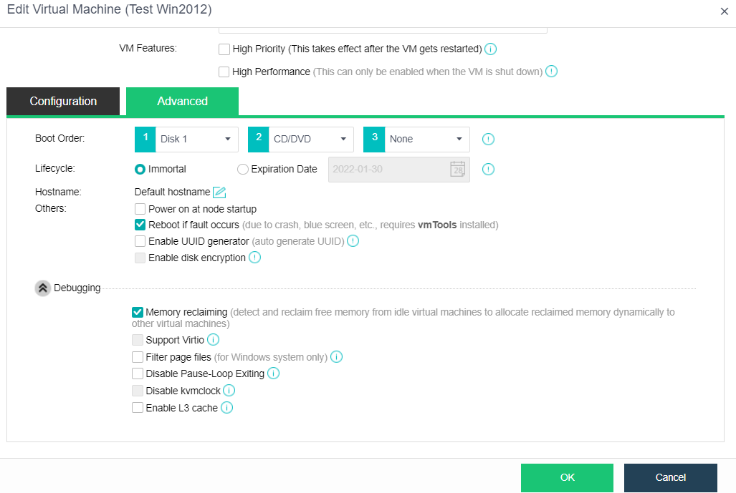Edit the default hostname pencil icon
The width and height of the screenshot is (736, 493).
(x=219, y=192)
